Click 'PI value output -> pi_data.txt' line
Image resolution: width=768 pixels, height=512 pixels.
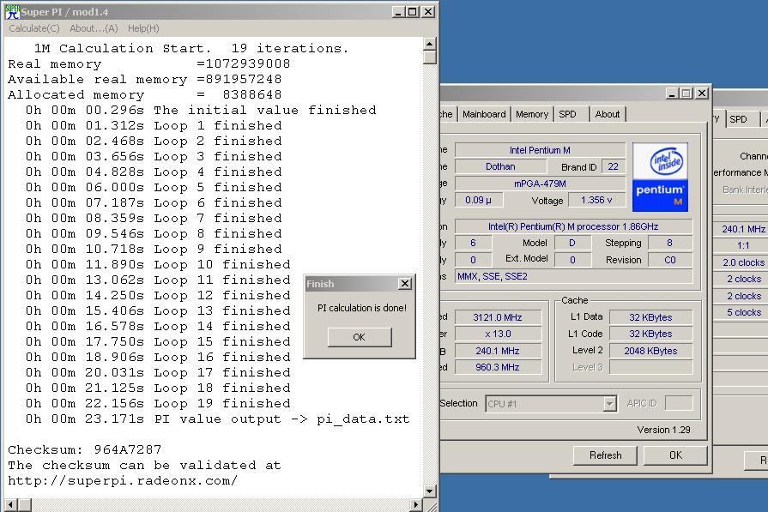(x=281, y=419)
